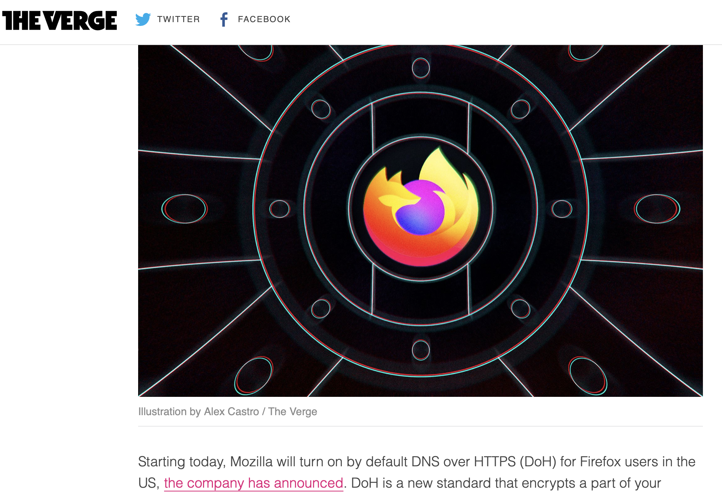Viewport: 722px width, 493px height.
Task: Click 'The Verge' credit in the image caption
Action: coord(292,412)
